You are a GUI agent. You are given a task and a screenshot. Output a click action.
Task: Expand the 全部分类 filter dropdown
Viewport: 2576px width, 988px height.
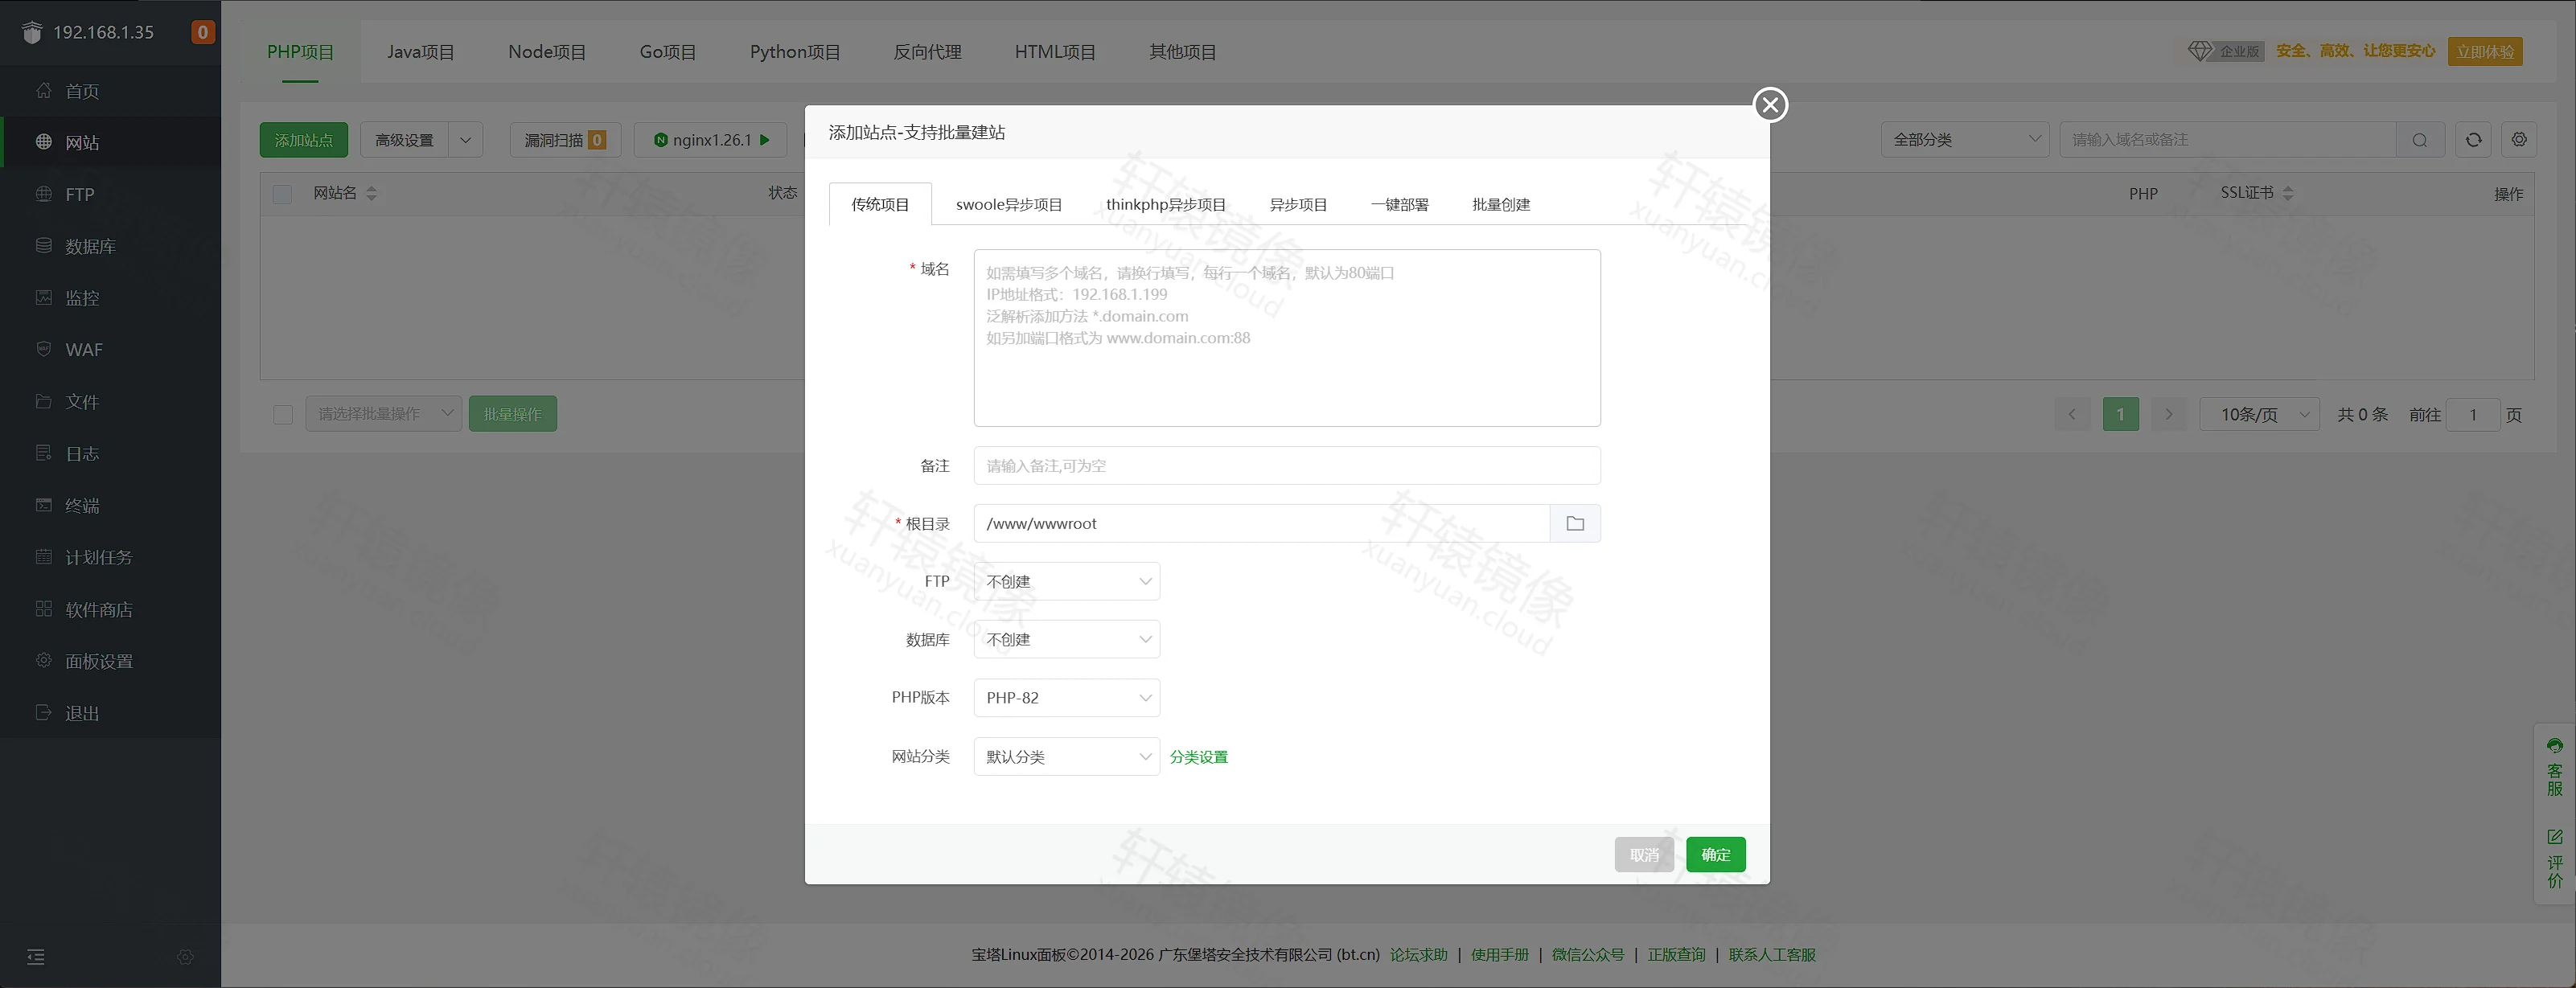(1965, 140)
